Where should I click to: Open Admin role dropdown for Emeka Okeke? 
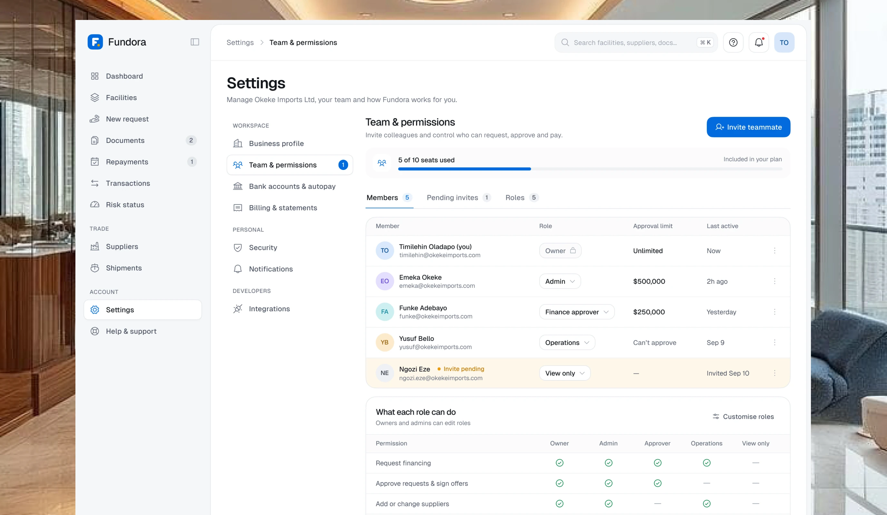pos(560,281)
